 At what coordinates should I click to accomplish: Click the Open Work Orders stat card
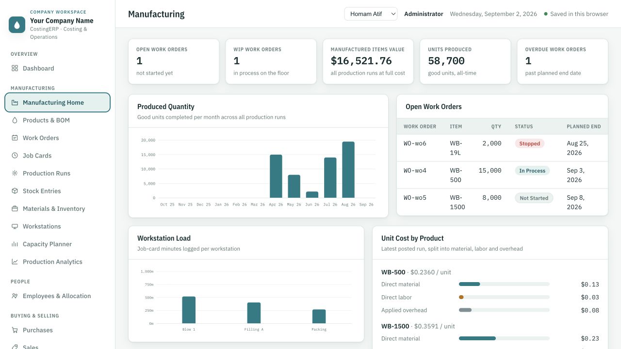pos(174,62)
